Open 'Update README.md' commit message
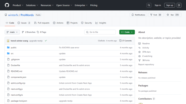Screen dimensions: 186x104 click(68, 71)
